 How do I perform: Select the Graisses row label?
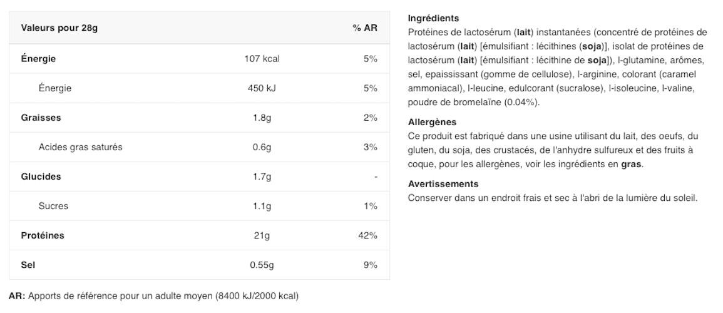41,118
